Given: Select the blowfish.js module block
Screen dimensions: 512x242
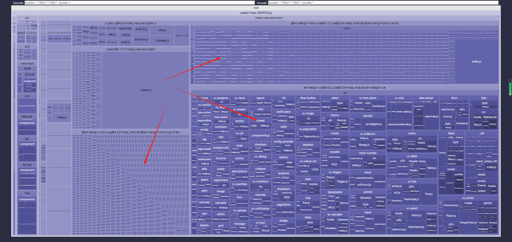Looking at the screenshot, I should click(x=141, y=39).
